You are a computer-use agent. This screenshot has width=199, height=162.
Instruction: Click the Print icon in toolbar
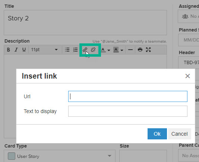point(140,50)
